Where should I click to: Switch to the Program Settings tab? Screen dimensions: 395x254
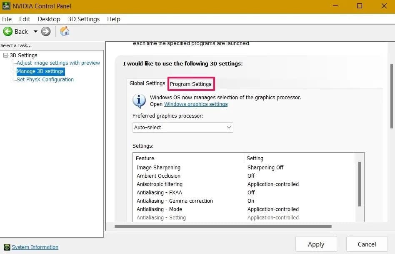191,84
